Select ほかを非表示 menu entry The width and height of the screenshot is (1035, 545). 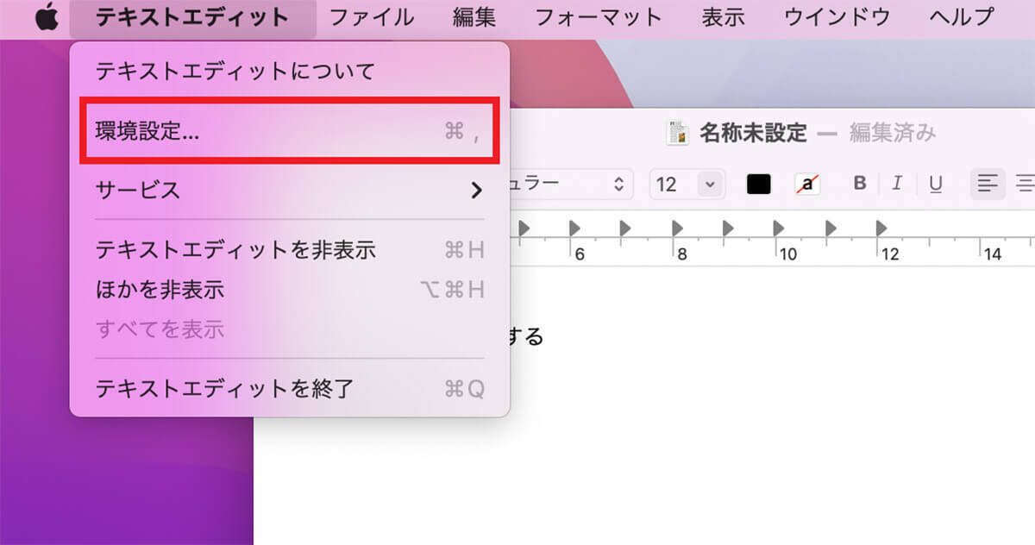[290, 290]
